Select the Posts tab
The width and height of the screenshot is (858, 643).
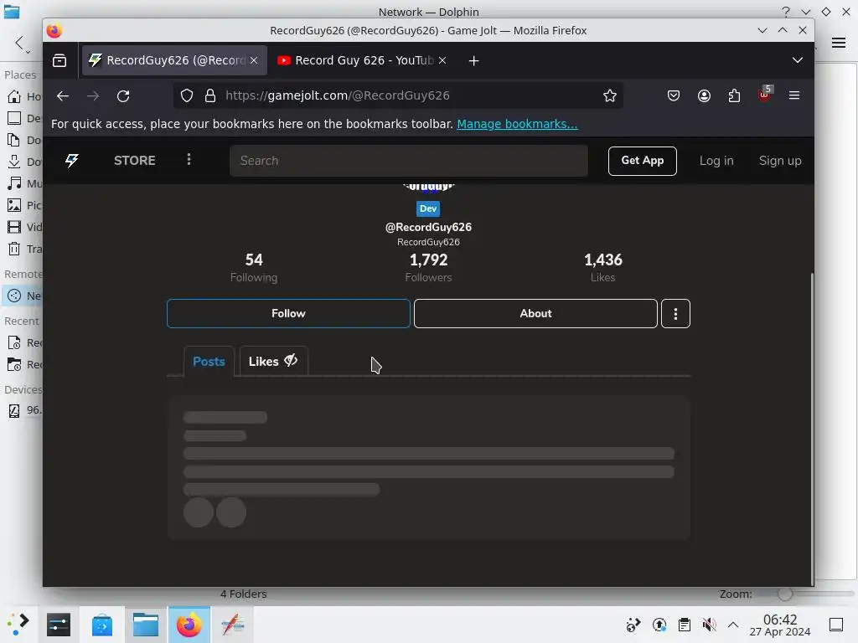[x=209, y=362]
